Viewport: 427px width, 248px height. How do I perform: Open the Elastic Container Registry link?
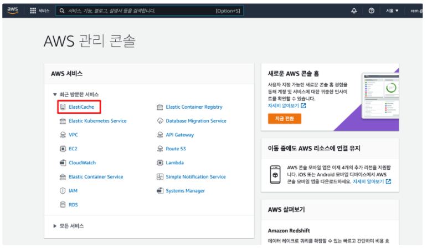194,107
